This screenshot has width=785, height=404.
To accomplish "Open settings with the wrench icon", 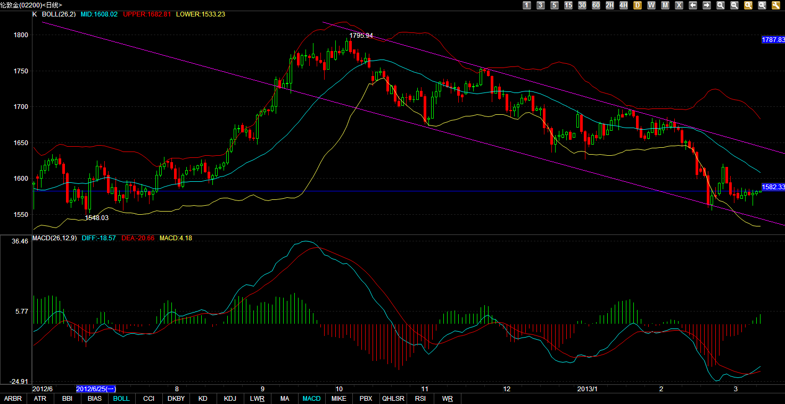I will [776, 5].
